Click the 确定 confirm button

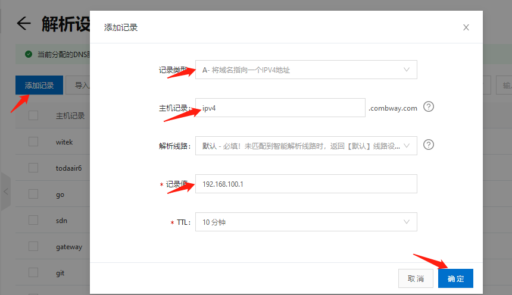click(x=455, y=278)
